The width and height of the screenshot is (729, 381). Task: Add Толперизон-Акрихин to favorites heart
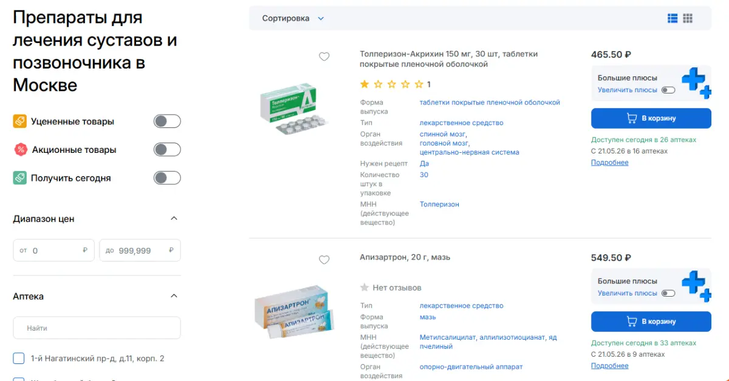pos(324,56)
